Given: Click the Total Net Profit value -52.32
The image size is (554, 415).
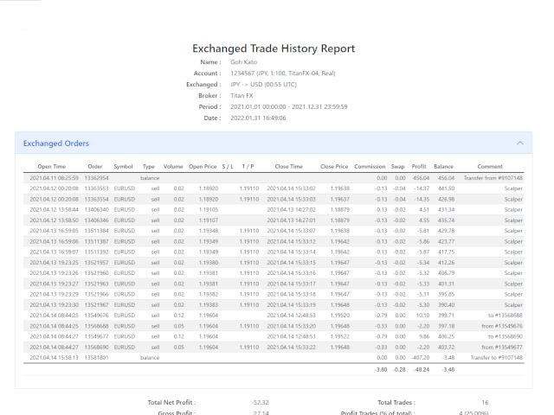Looking at the screenshot, I should tap(261, 402).
